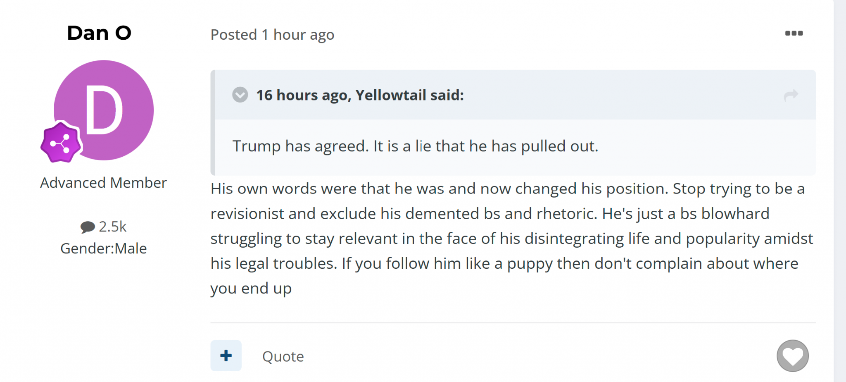
Task: Click the 16 hours ago, Yellowtail said header
Action: point(360,95)
